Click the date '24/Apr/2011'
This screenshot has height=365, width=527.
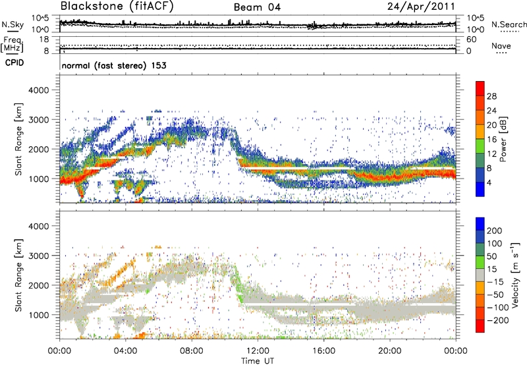pyautogui.click(x=421, y=7)
